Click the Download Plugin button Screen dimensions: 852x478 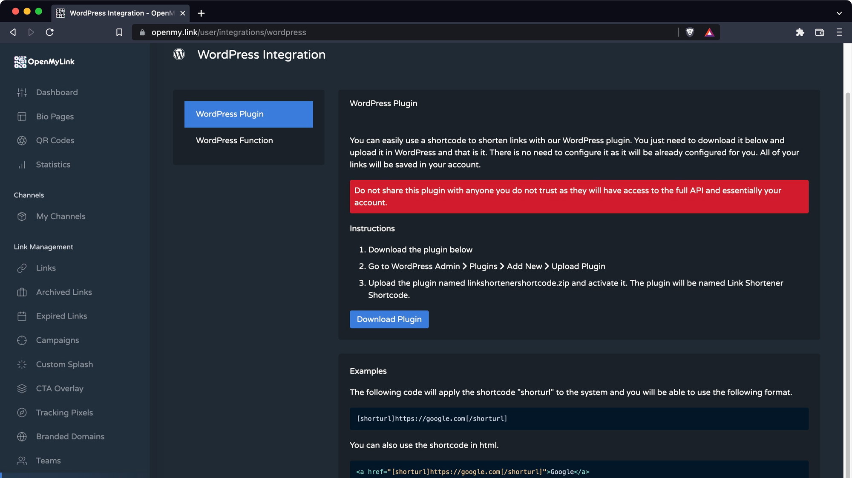tap(389, 319)
